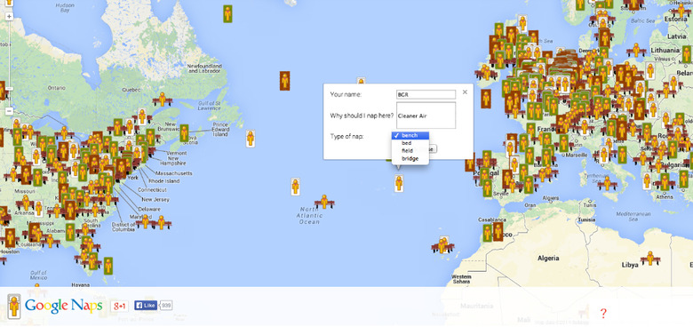Select bench marker above North Atlantic Ocean label
The width and height of the screenshot is (693, 327).
[x=324, y=202]
